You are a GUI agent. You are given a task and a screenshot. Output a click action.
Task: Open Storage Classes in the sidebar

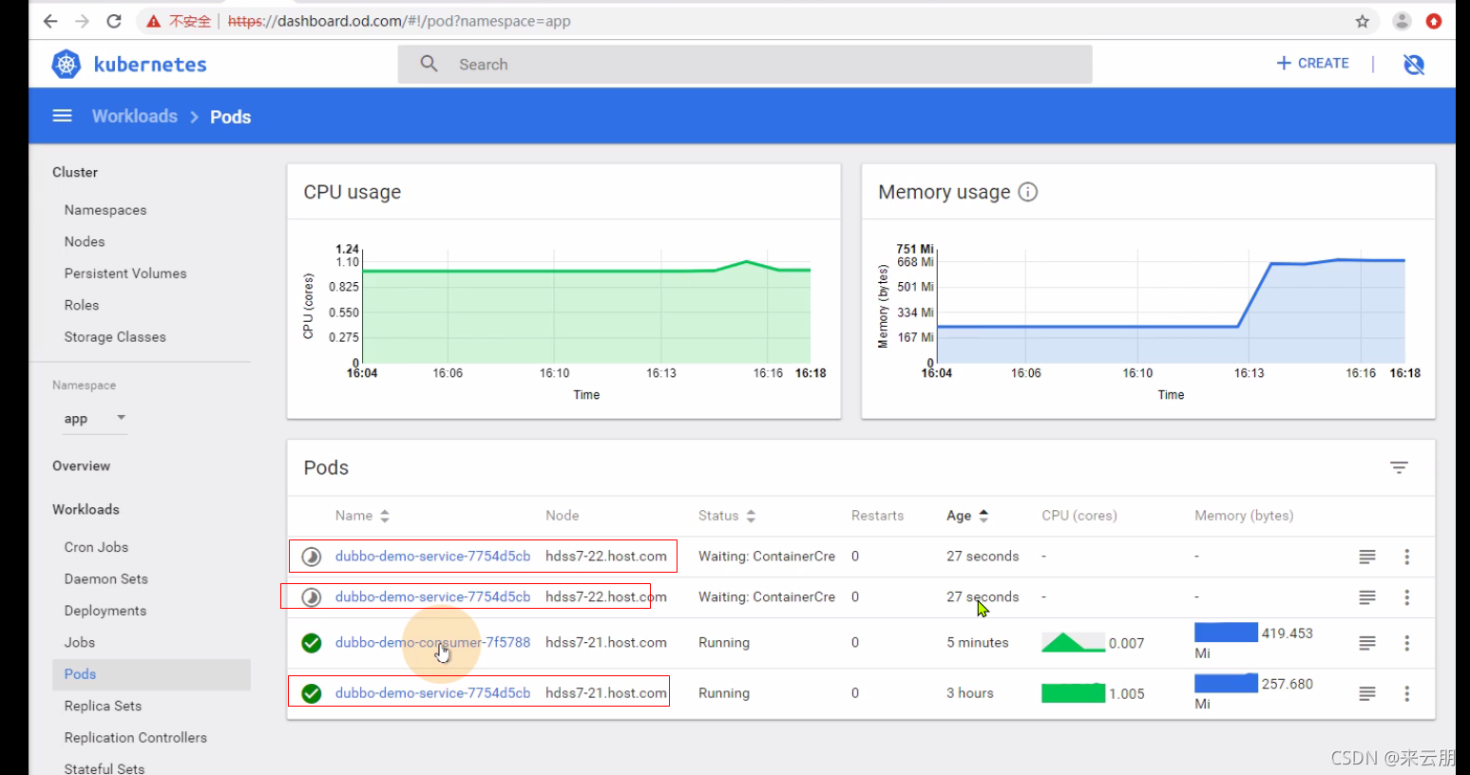[115, 337]
